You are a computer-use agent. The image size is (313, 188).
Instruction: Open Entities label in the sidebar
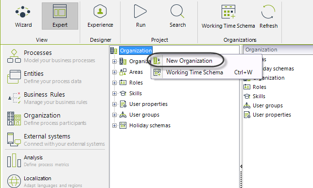tap(34, 74)
